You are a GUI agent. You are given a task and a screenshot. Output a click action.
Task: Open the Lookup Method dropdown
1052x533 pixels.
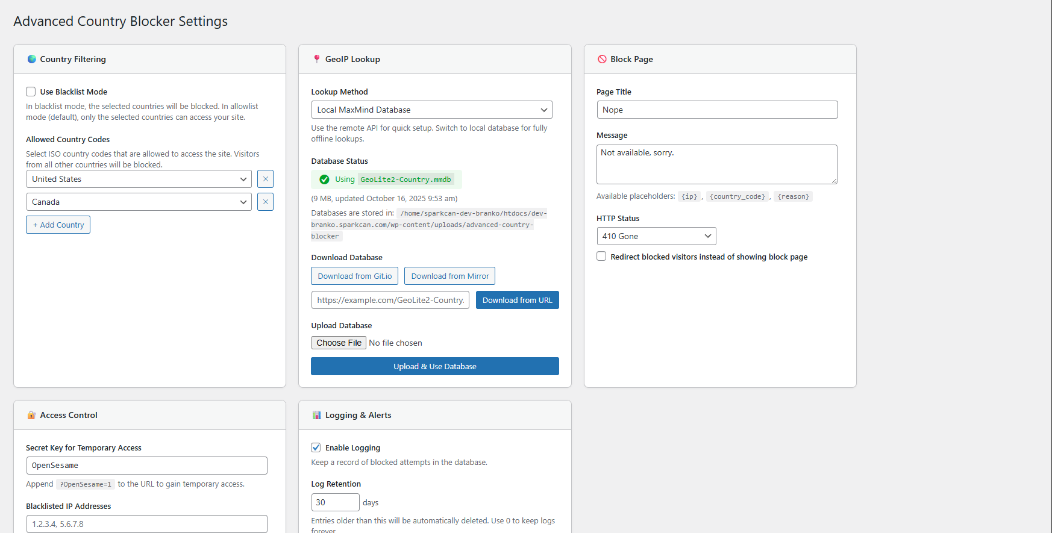click(x=431, y=110)
